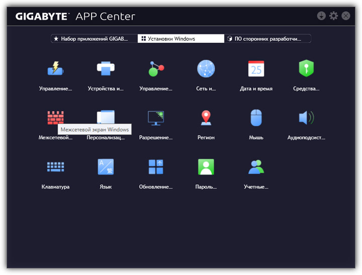
Task: Open Устройства и... printer icon
Action: pyautogui.click(x=106, y=68)
